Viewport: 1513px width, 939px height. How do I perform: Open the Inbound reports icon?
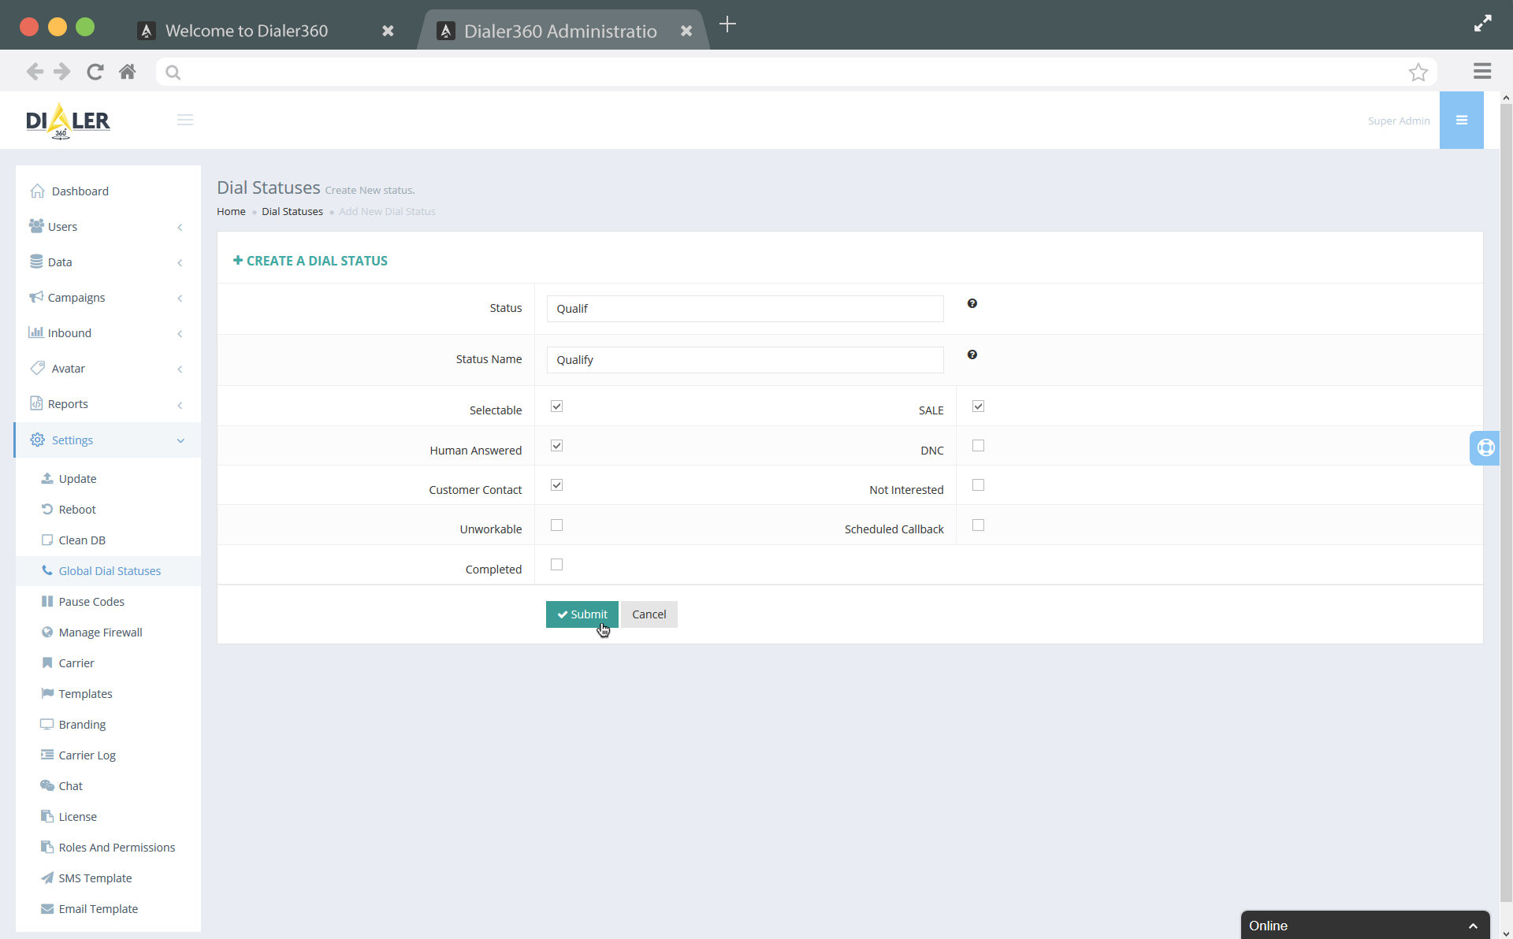(36, 332)
